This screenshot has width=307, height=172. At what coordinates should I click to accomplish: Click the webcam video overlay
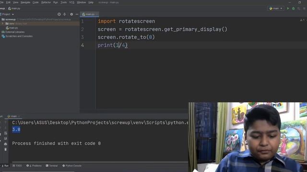pyautogui.click(x=248, y=137)
